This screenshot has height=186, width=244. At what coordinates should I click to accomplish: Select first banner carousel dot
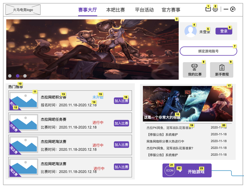point(10,76)
